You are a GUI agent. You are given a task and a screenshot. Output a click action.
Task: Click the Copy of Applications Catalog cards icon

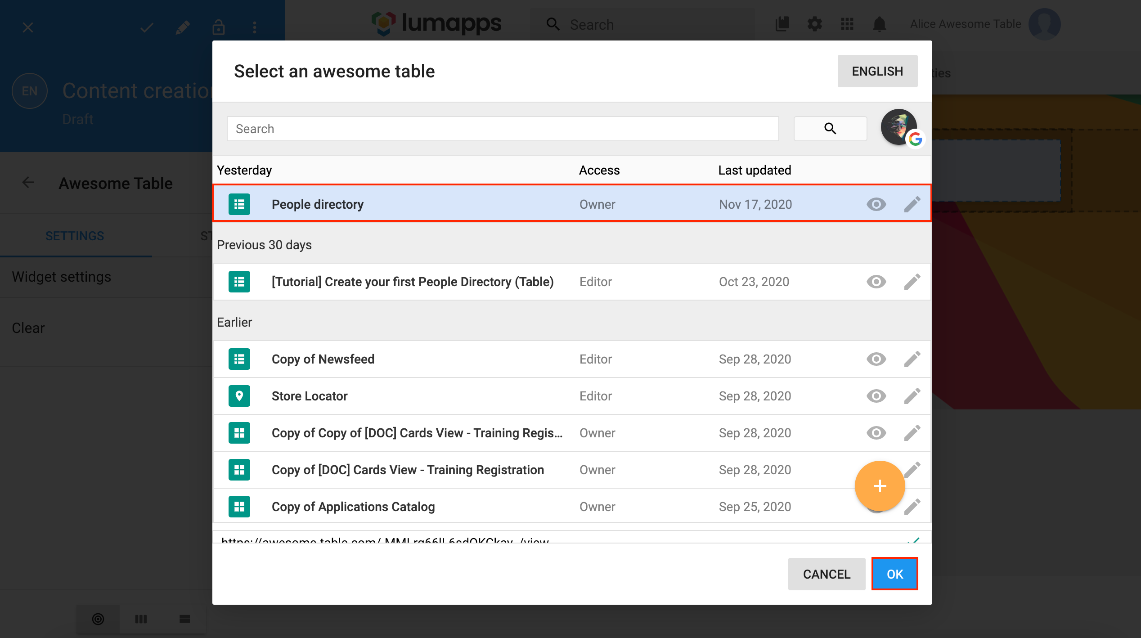pyautogui.click(x=239, y=507)
